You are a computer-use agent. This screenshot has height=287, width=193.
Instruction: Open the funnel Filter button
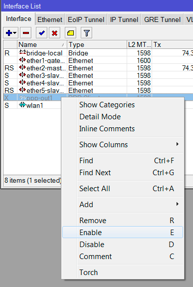pos(87,33)
